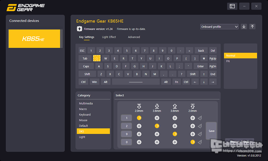This screenshot has height=161, width=268.
Task: Select the spacebar on virtual keyboard
Action: pos(136,82)
